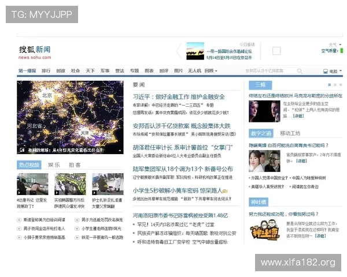Open the 无人机 navigation item
Image resolution: width=347 pixels, height=277 pixels.
point(194,71)
